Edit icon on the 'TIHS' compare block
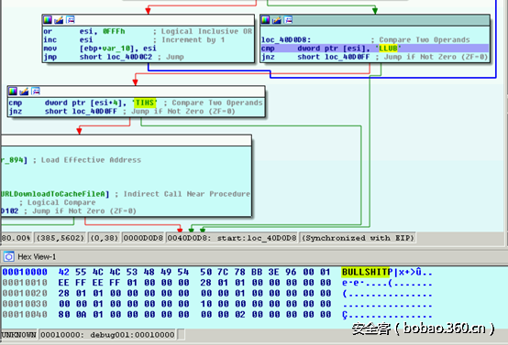The height and width of the screenshot is (345, 508). tap(24, 92)
